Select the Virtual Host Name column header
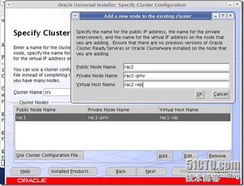This screenshot has width=244, height=186. coord(194,110)
